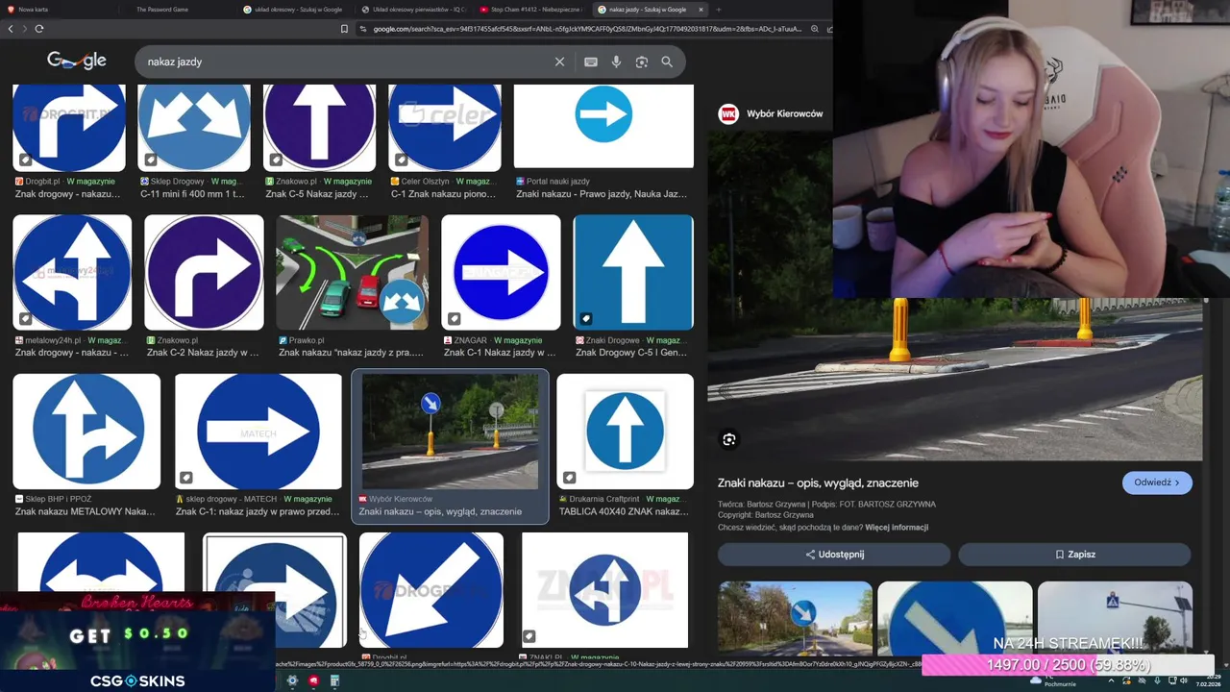
Task: Open search by image with Google Lens
Action: (x=641, y=62)
